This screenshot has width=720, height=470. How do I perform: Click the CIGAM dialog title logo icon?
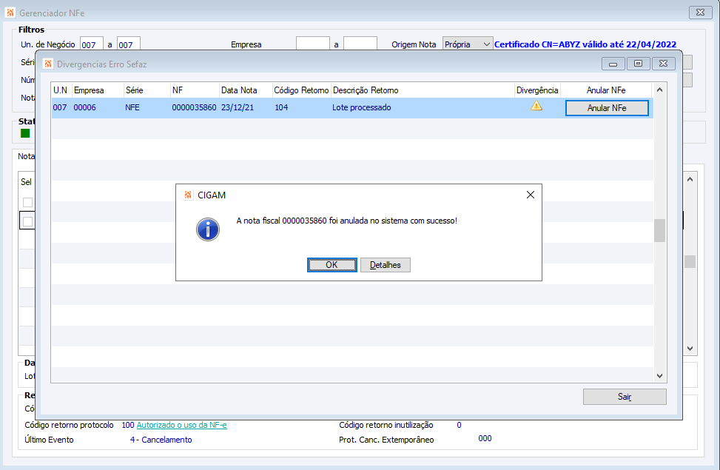click(188, 195)
